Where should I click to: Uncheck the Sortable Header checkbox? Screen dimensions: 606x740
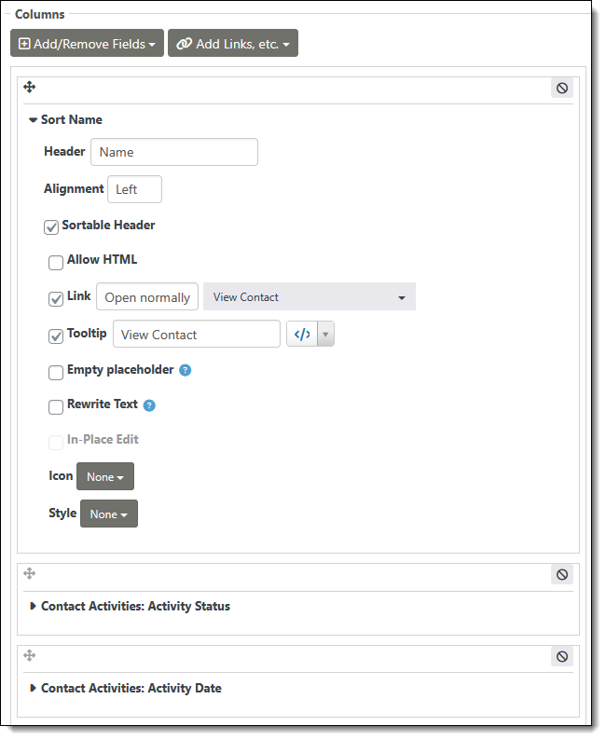(x=51, y=226)
